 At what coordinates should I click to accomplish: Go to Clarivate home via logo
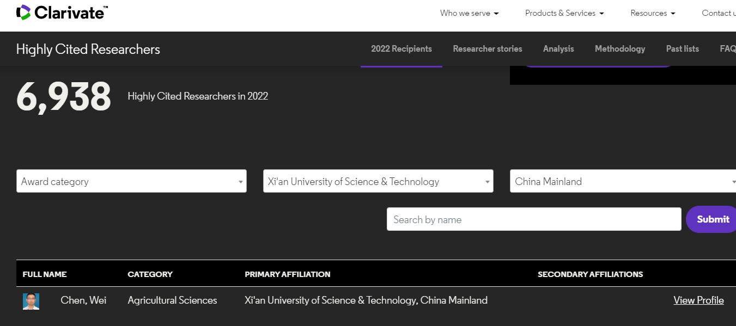coord(62,13)
